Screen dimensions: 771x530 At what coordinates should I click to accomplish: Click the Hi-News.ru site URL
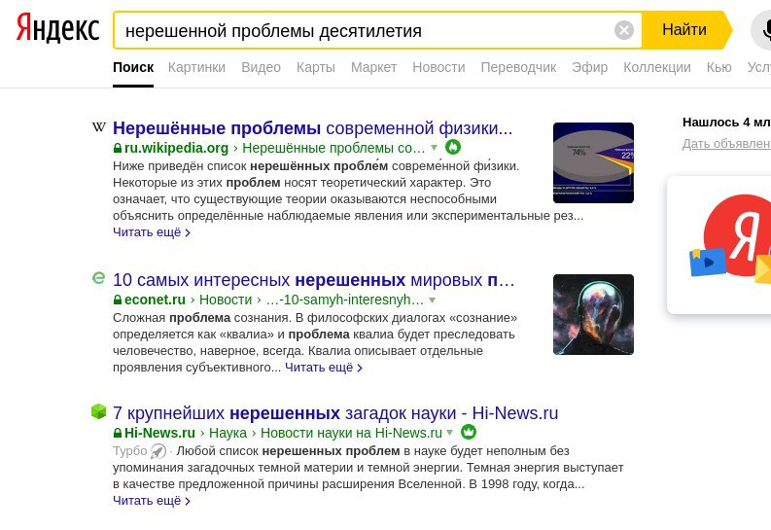click(x=159, y=433)
